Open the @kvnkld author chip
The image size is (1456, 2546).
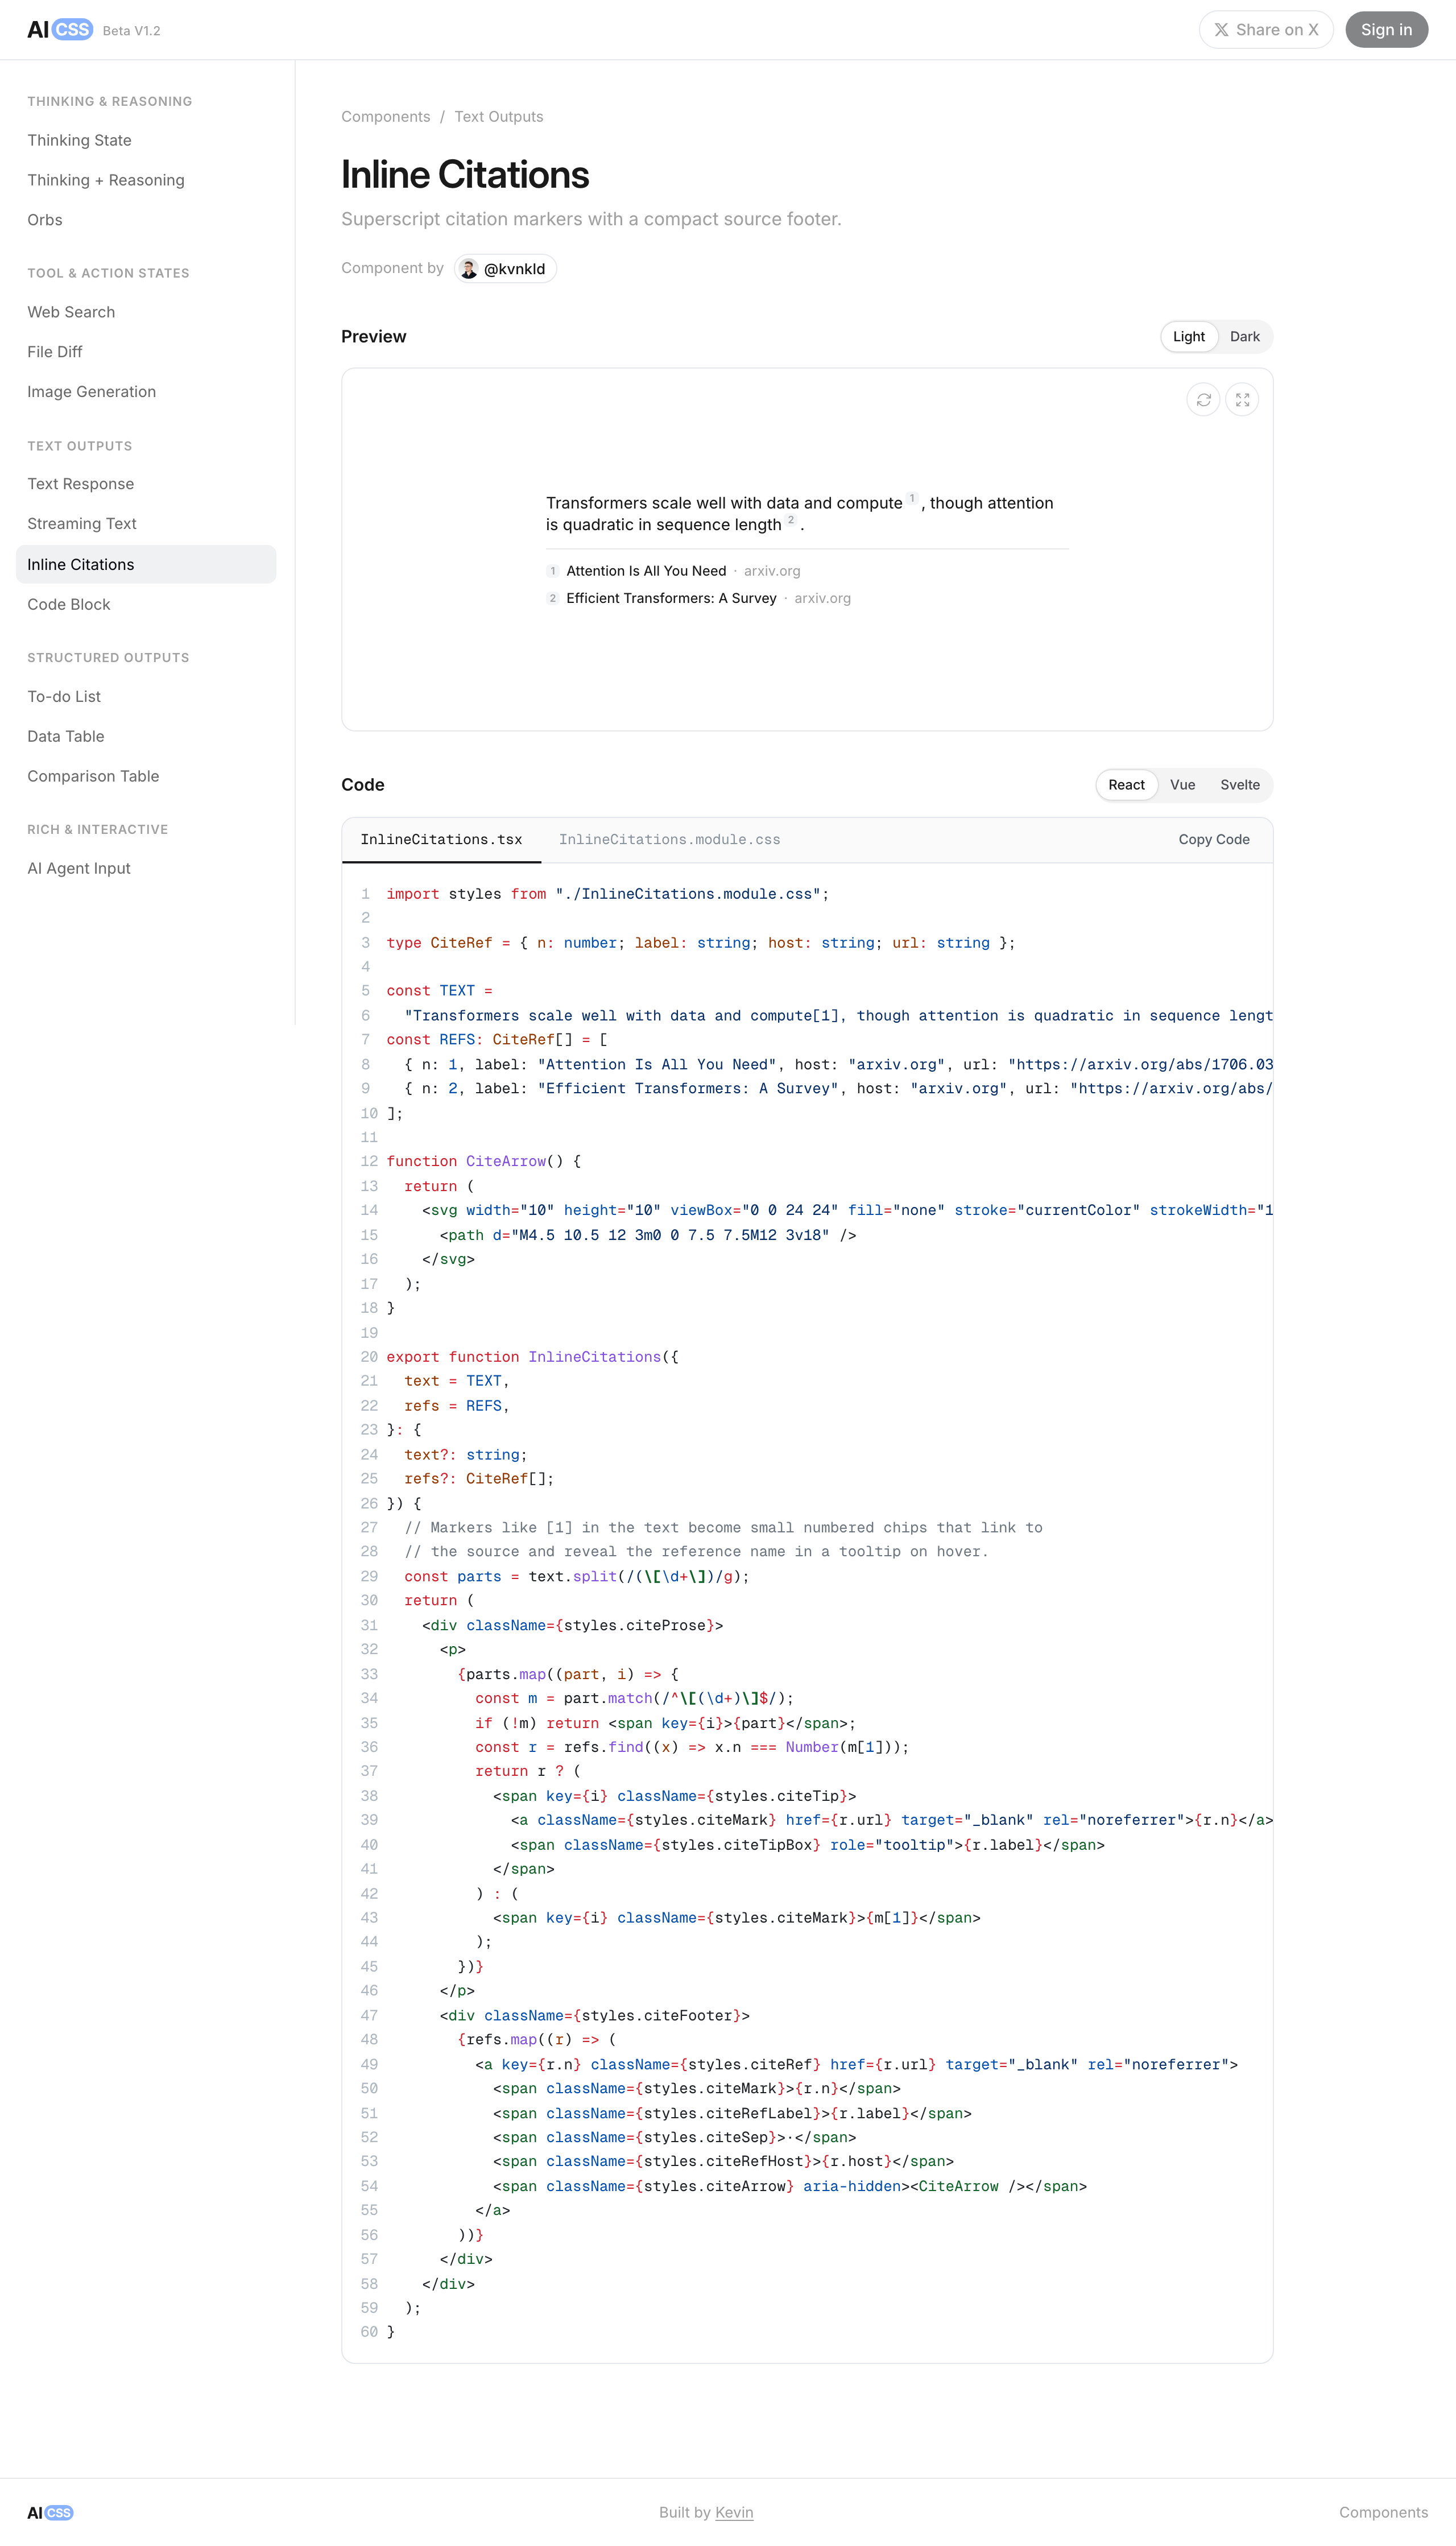[505, 269]
